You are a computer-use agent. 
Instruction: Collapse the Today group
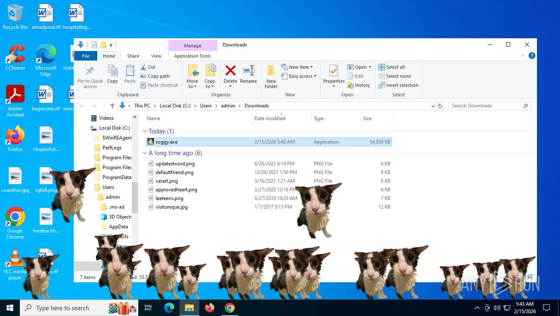pyautogui.click(x=145, y=131)
